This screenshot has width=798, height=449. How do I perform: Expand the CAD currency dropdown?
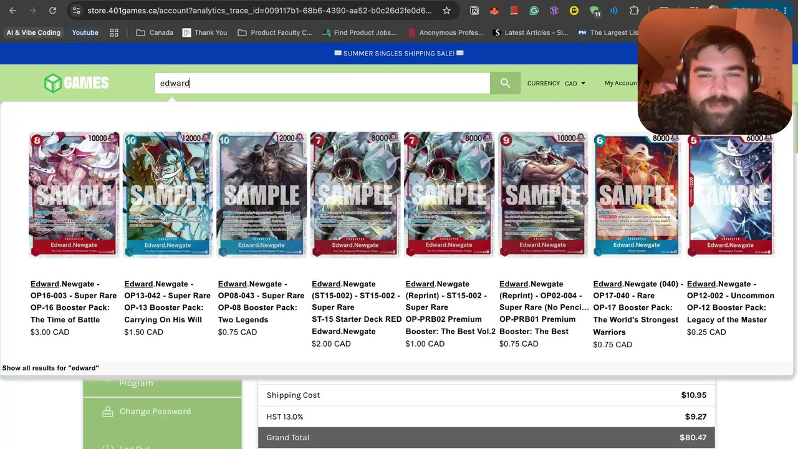575,83
